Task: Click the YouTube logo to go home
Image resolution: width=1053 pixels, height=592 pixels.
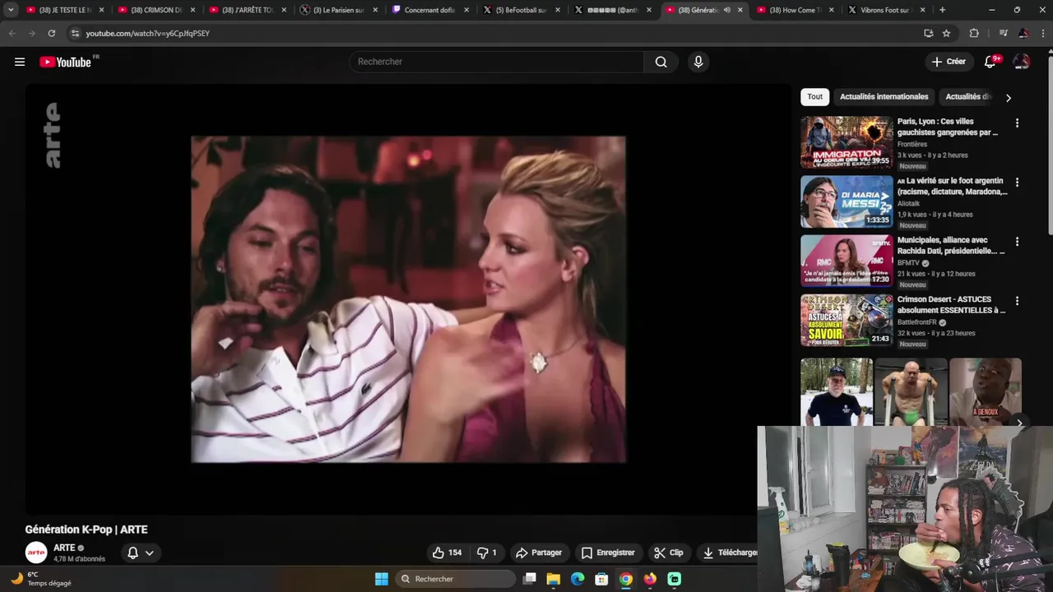Action: [x=66, y=62]
